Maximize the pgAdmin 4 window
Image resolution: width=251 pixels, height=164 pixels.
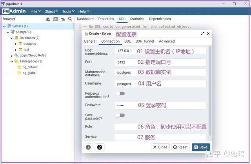(x=234, y=4)
